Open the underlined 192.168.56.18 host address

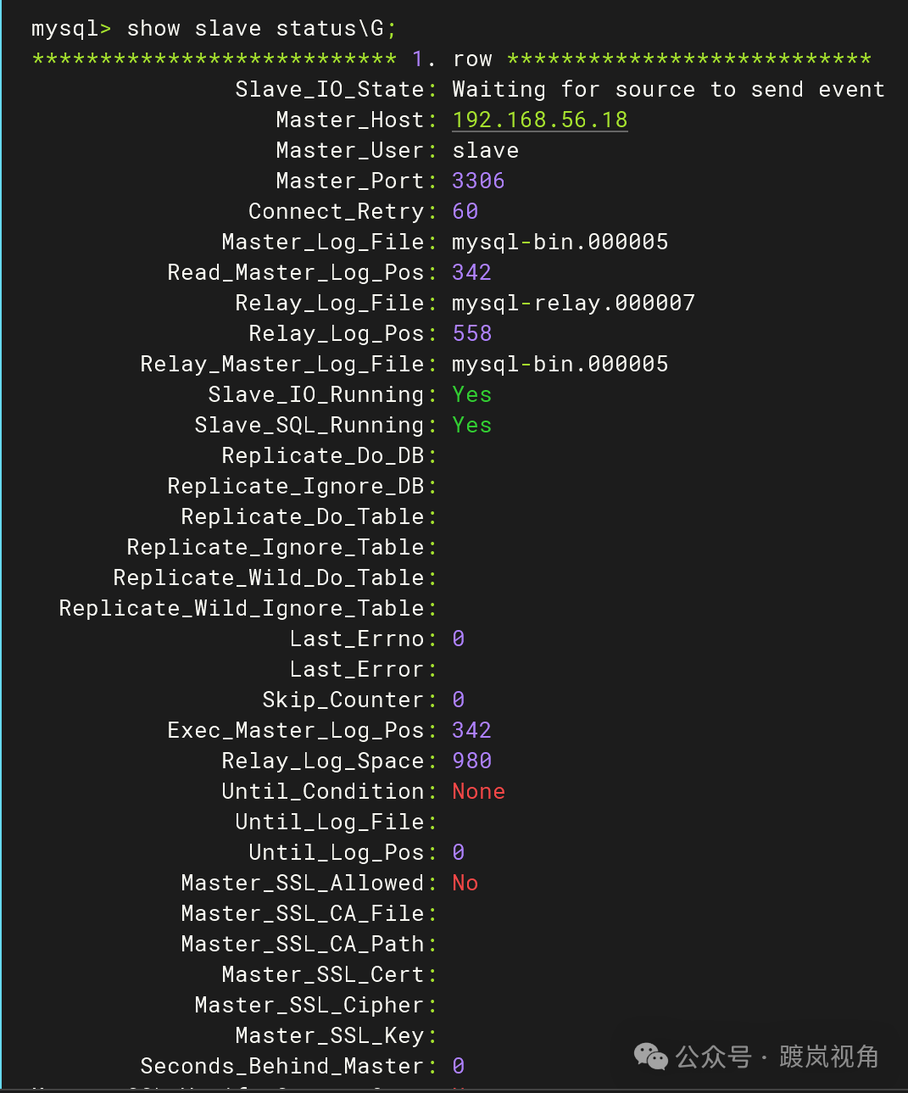pyautogui.click(x=539, y=120)
